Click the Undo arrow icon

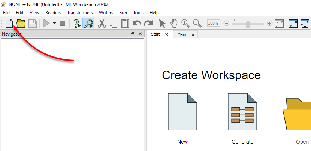136,23
